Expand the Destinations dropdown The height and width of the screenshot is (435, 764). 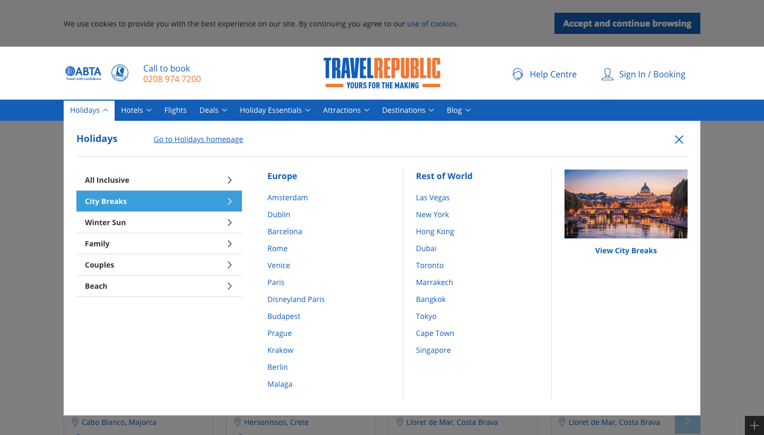(x=408, y=110)
